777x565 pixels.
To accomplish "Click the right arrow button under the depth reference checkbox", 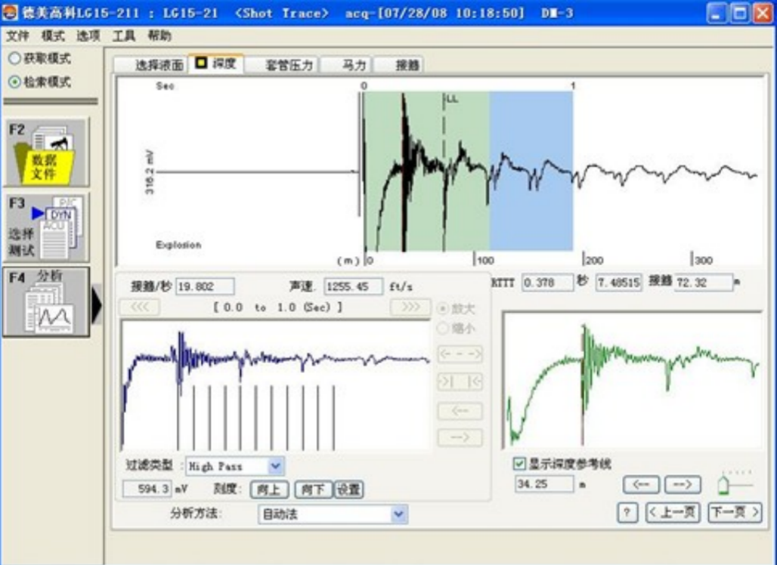I will coord(683,484).
